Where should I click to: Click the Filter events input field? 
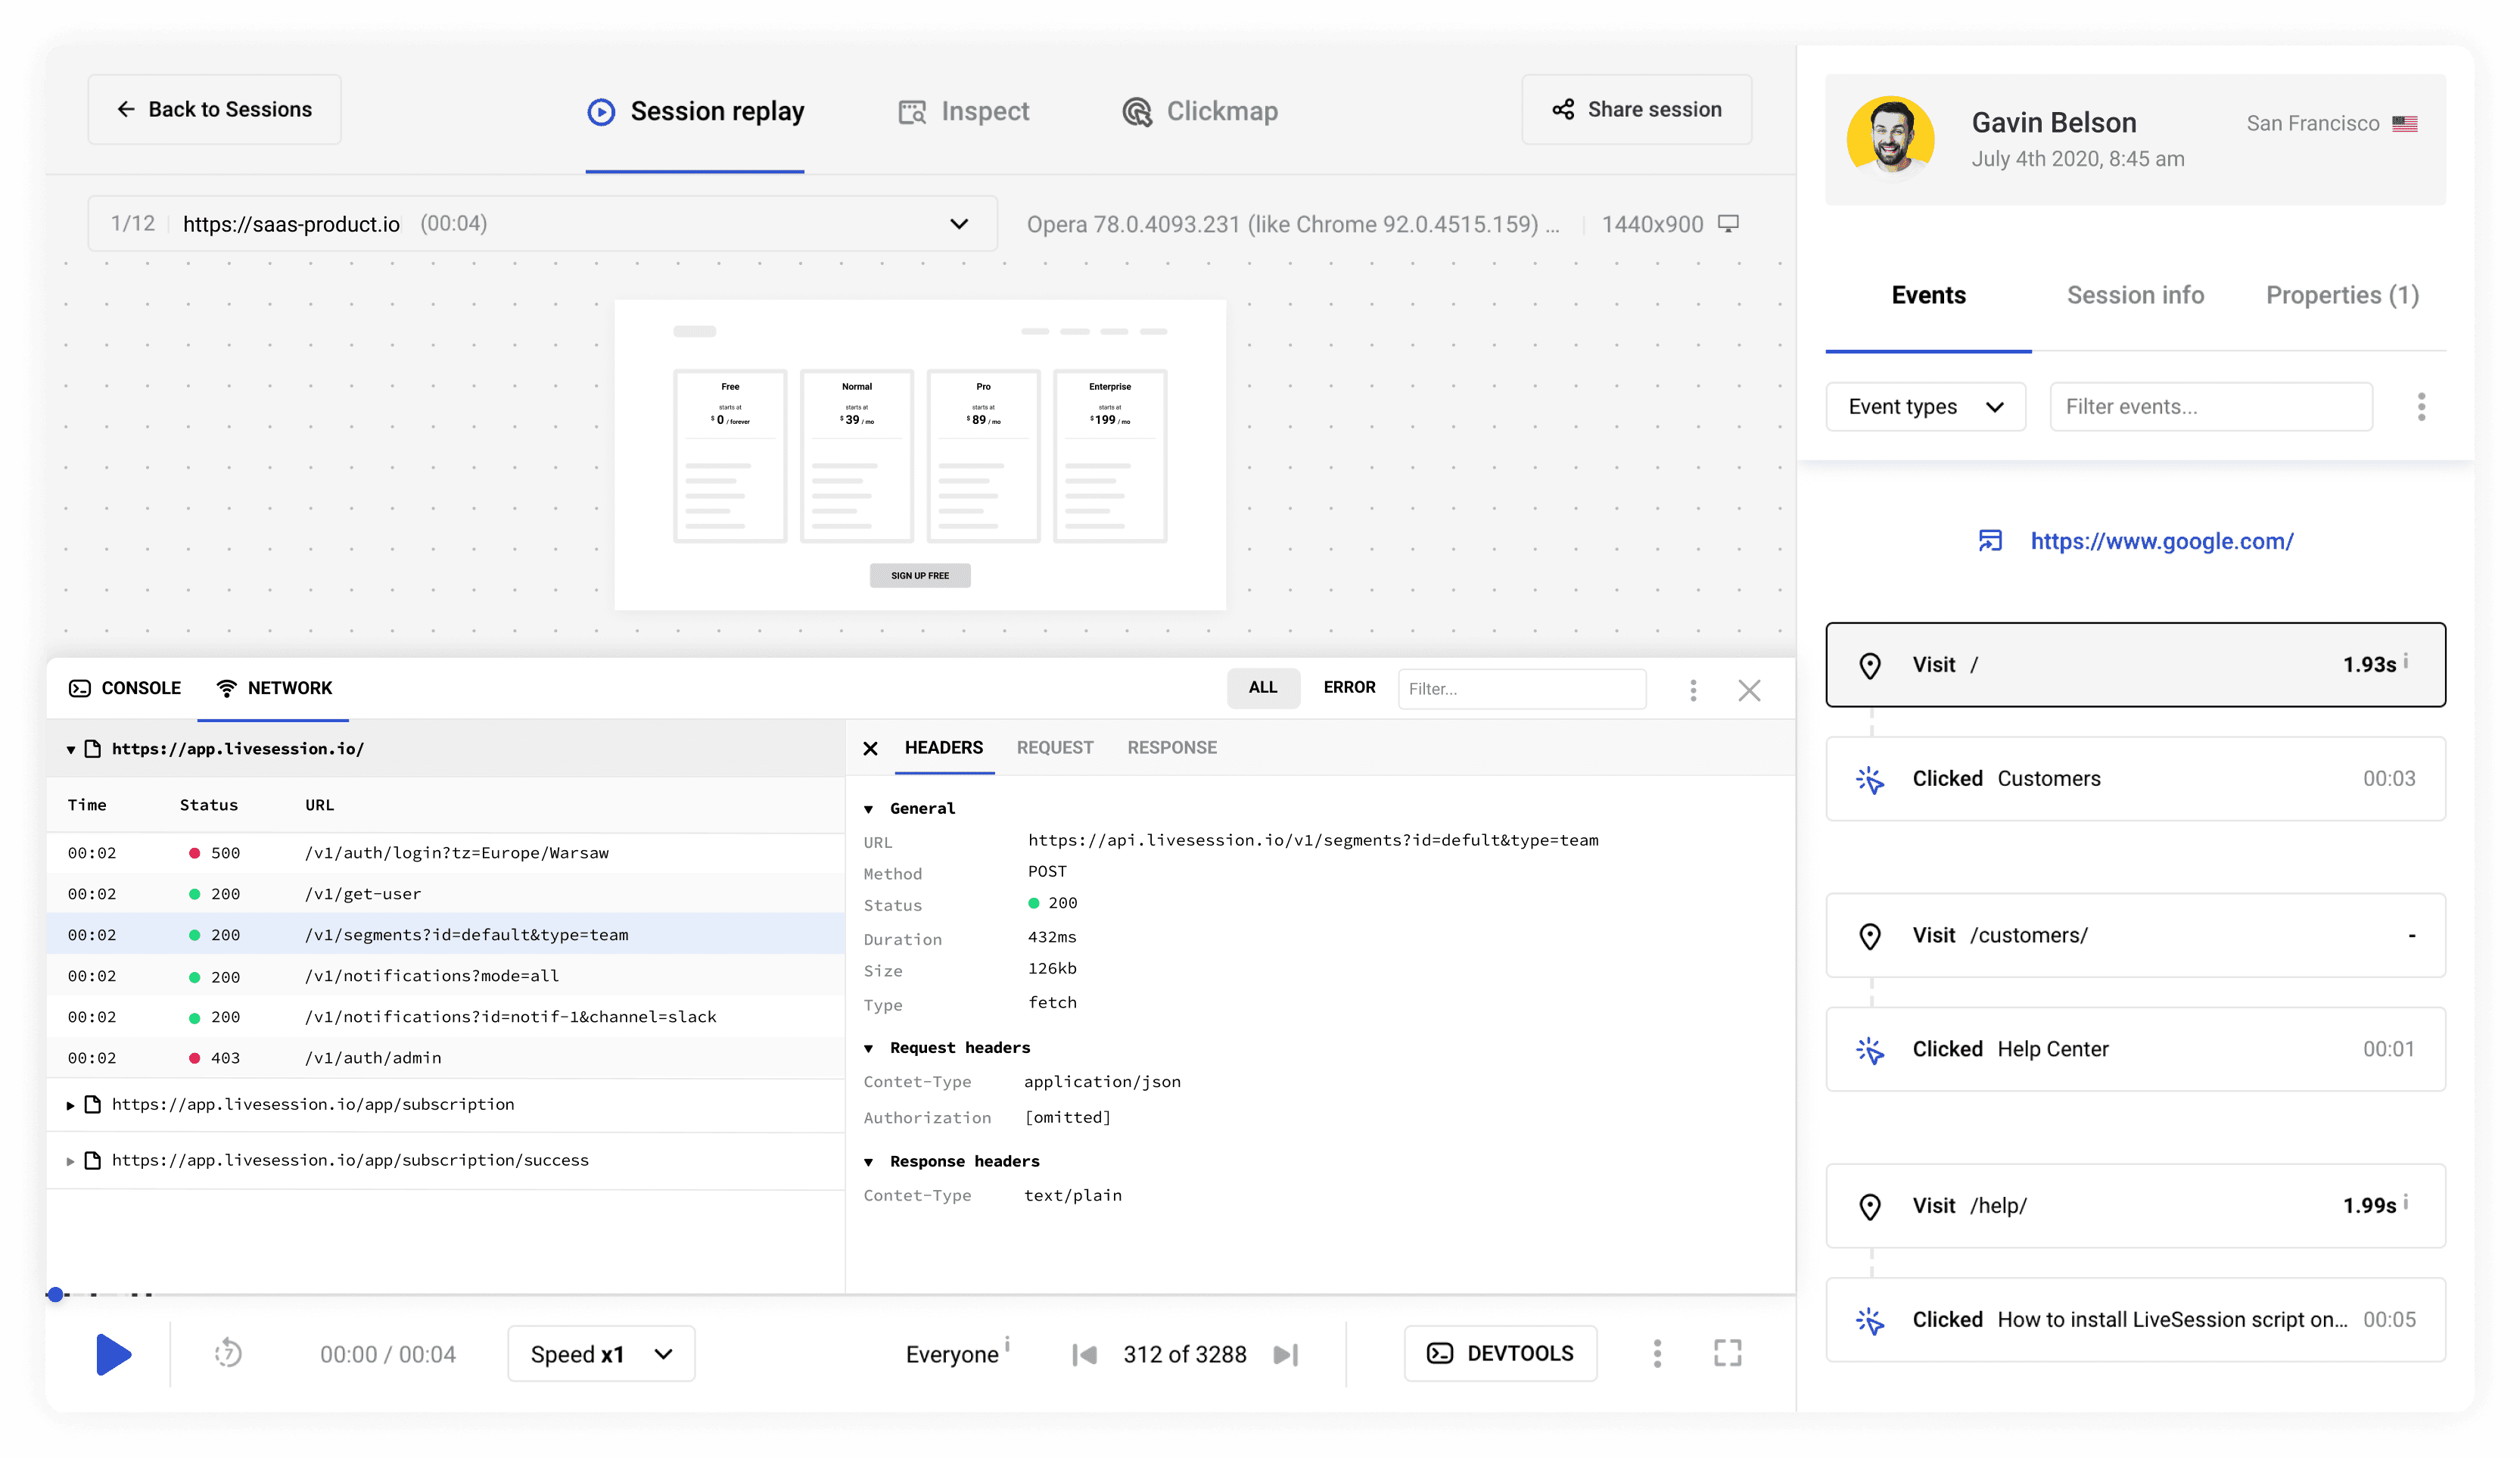2211,407
